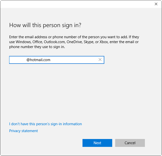162x156 pixels.
Task: Place cursor before the @ in email box
Action: (x=27, y=60)
